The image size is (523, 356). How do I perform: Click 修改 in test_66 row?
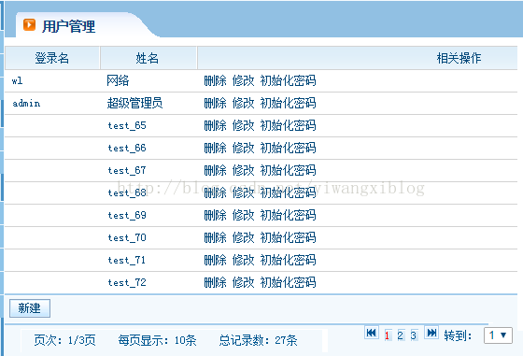coord(243,148)
